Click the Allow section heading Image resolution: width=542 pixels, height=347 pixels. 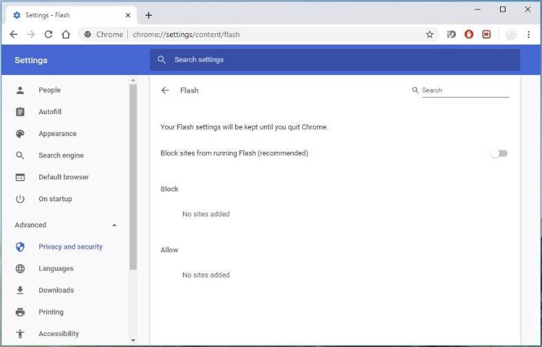click(x=169, y=249)
